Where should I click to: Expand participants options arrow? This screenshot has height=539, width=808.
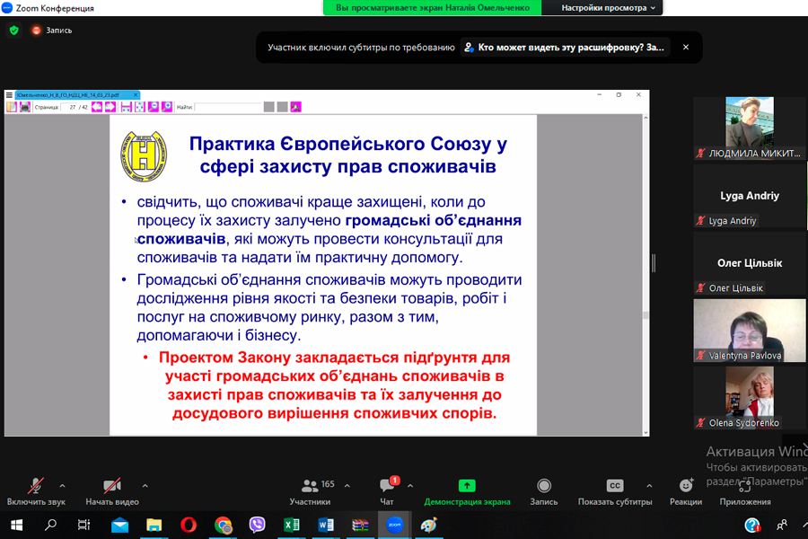[347, 486]
